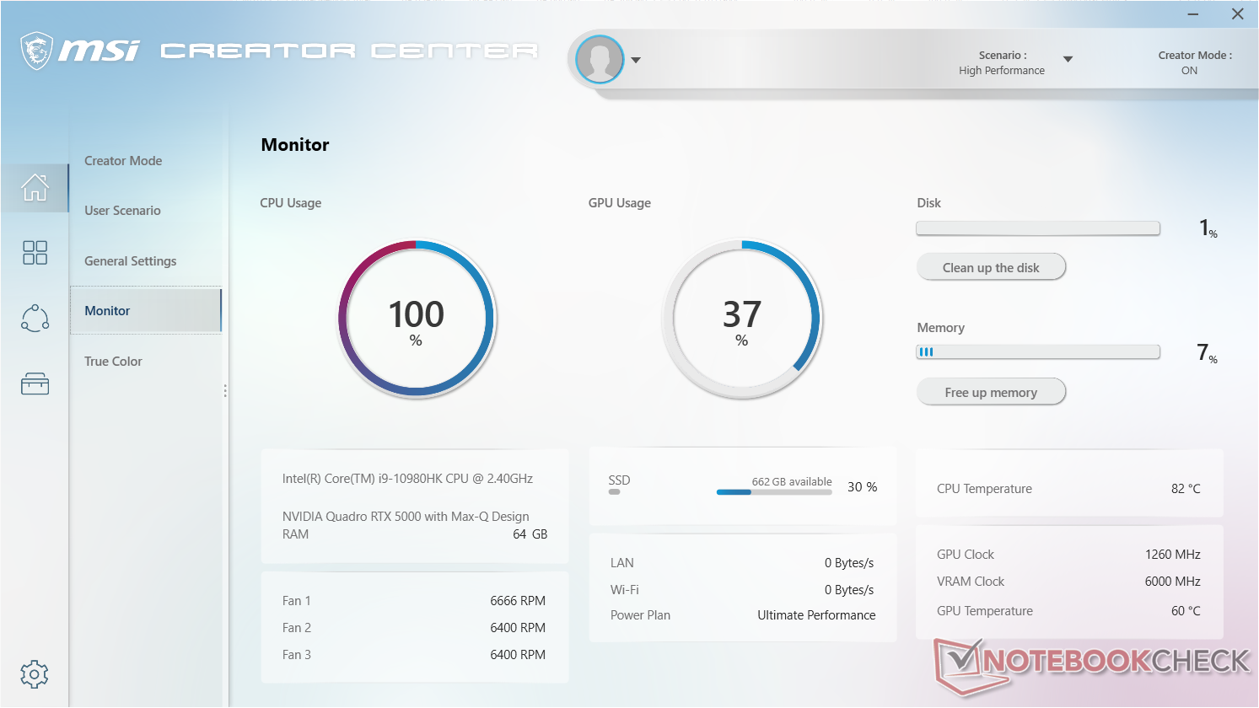Click the 662 GB available text

792,482
